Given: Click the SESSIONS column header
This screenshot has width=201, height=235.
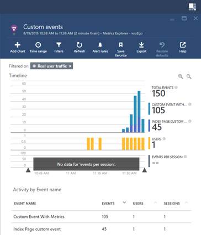Looking at the screenshot, I should (172, 203).
